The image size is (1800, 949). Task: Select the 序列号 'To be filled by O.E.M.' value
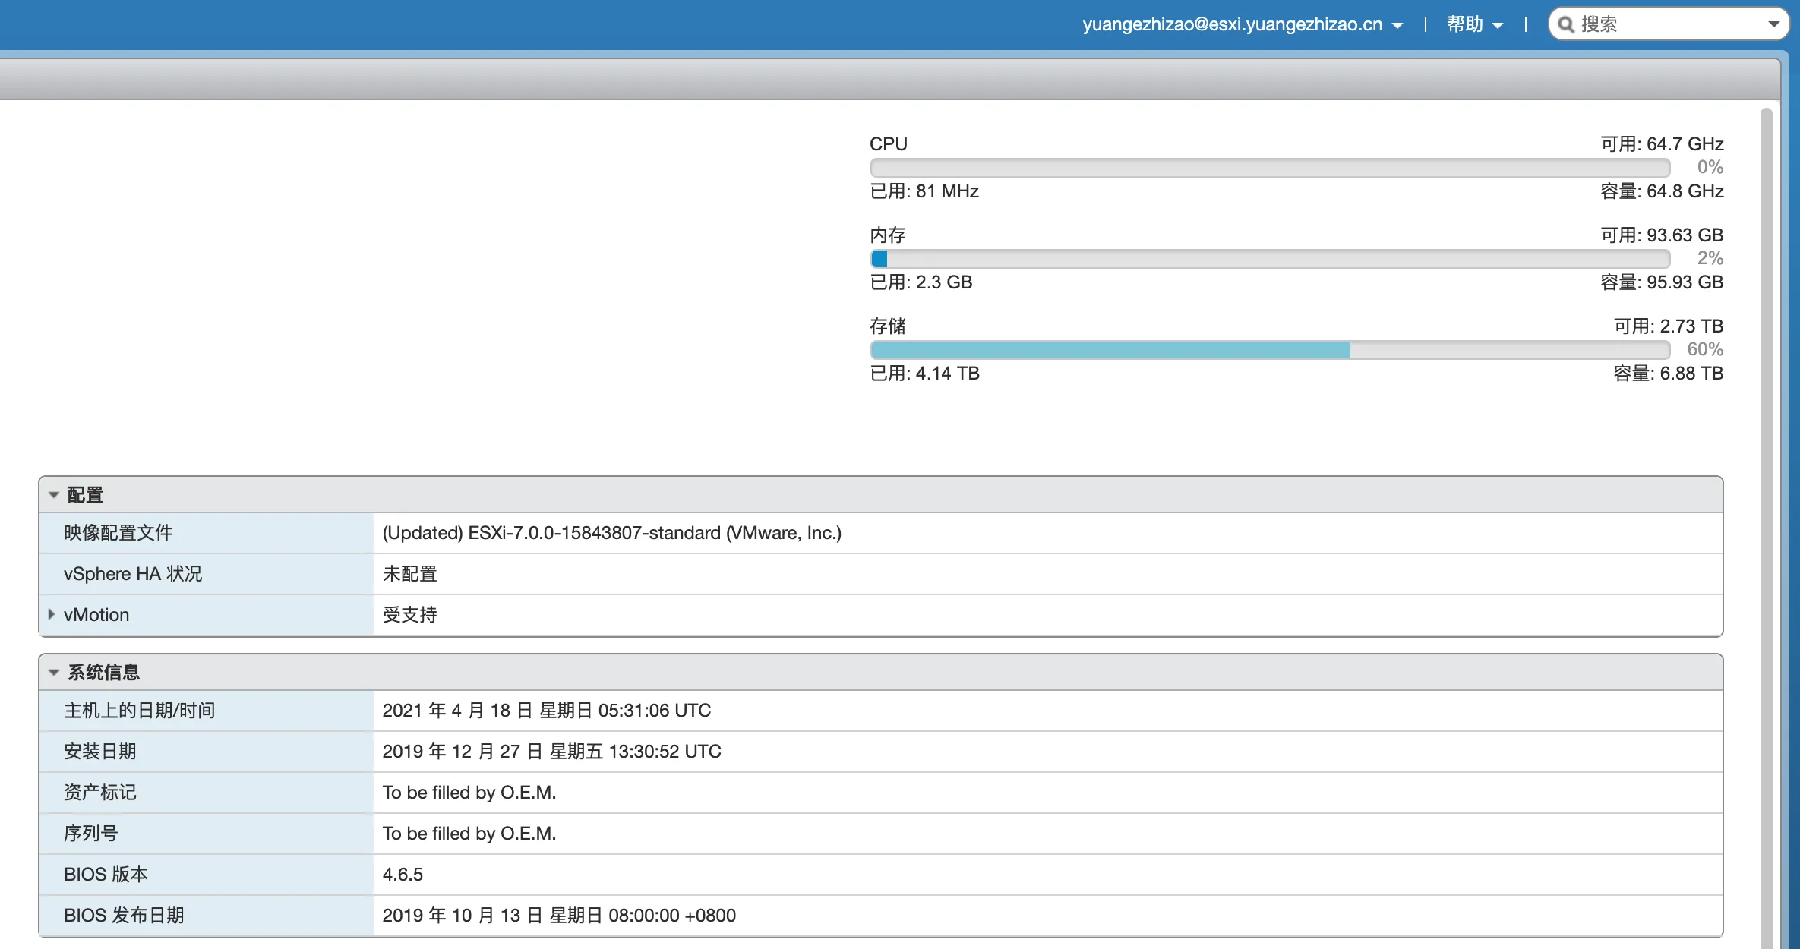[469, 834]
